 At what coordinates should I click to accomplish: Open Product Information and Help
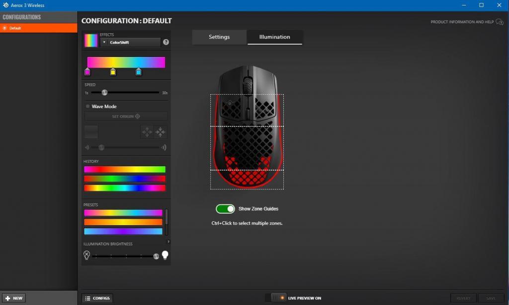pos(467,22)
